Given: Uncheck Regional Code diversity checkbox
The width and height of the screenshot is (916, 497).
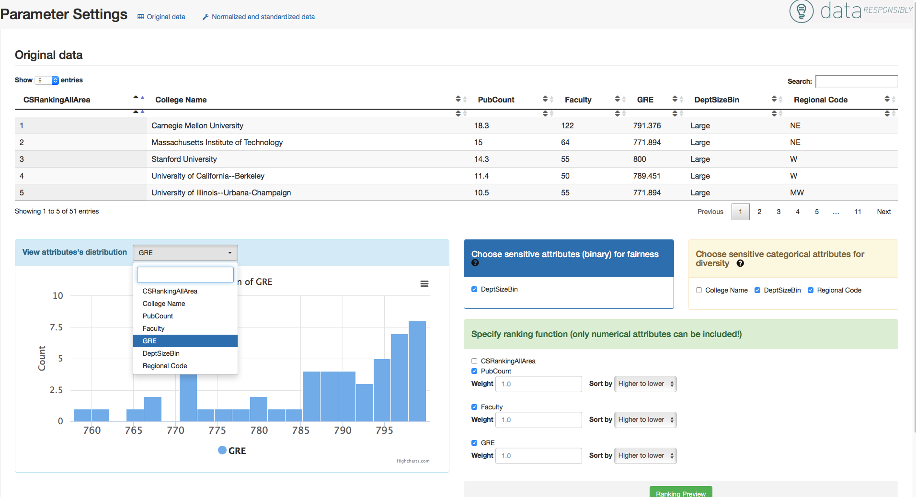Looking at the screenshot, I should pyautogui.click(x=811, y=290).
